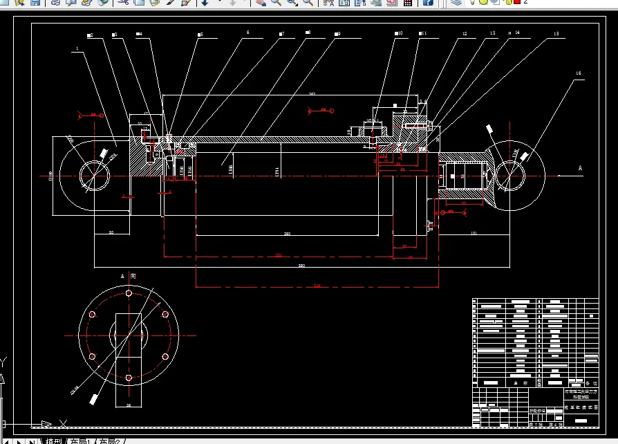618x444 pixels.
Task: Click the 名称 header in parts list
Action: [520, 383]
